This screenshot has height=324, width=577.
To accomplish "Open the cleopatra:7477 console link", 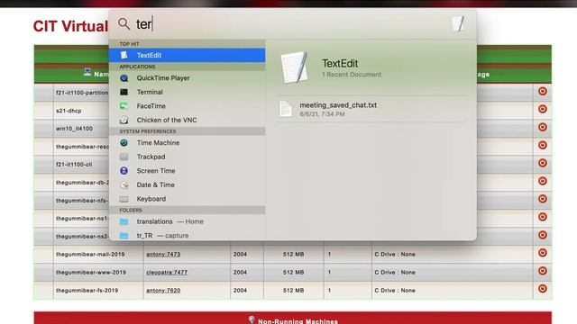I will tap(167, 272).
